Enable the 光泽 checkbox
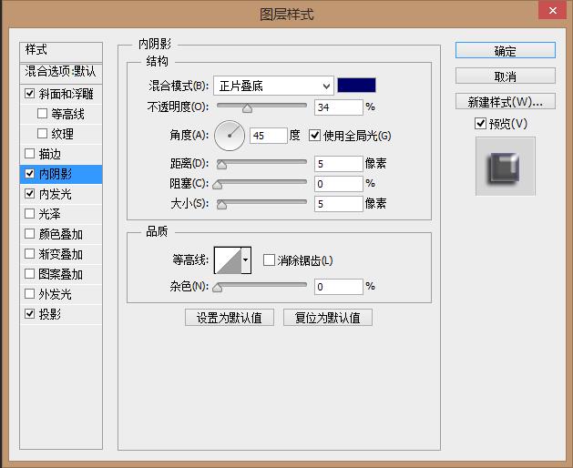The width and height of the screenshot is (573, 468). pyautogui.click(x=29, y=213)
